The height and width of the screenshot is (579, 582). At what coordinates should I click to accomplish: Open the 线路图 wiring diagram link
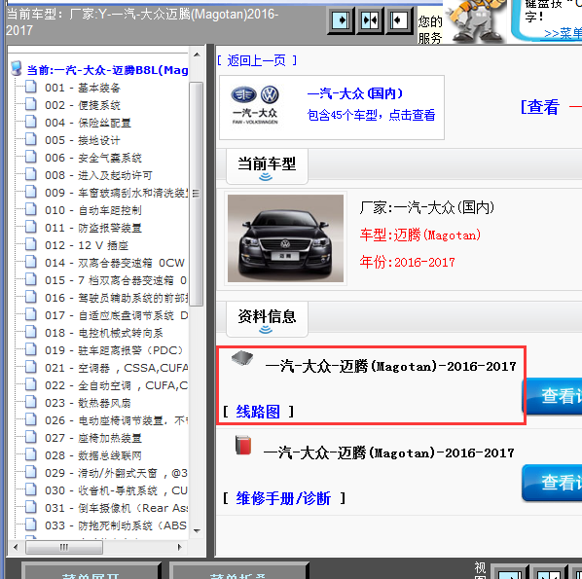click(258, 412)
